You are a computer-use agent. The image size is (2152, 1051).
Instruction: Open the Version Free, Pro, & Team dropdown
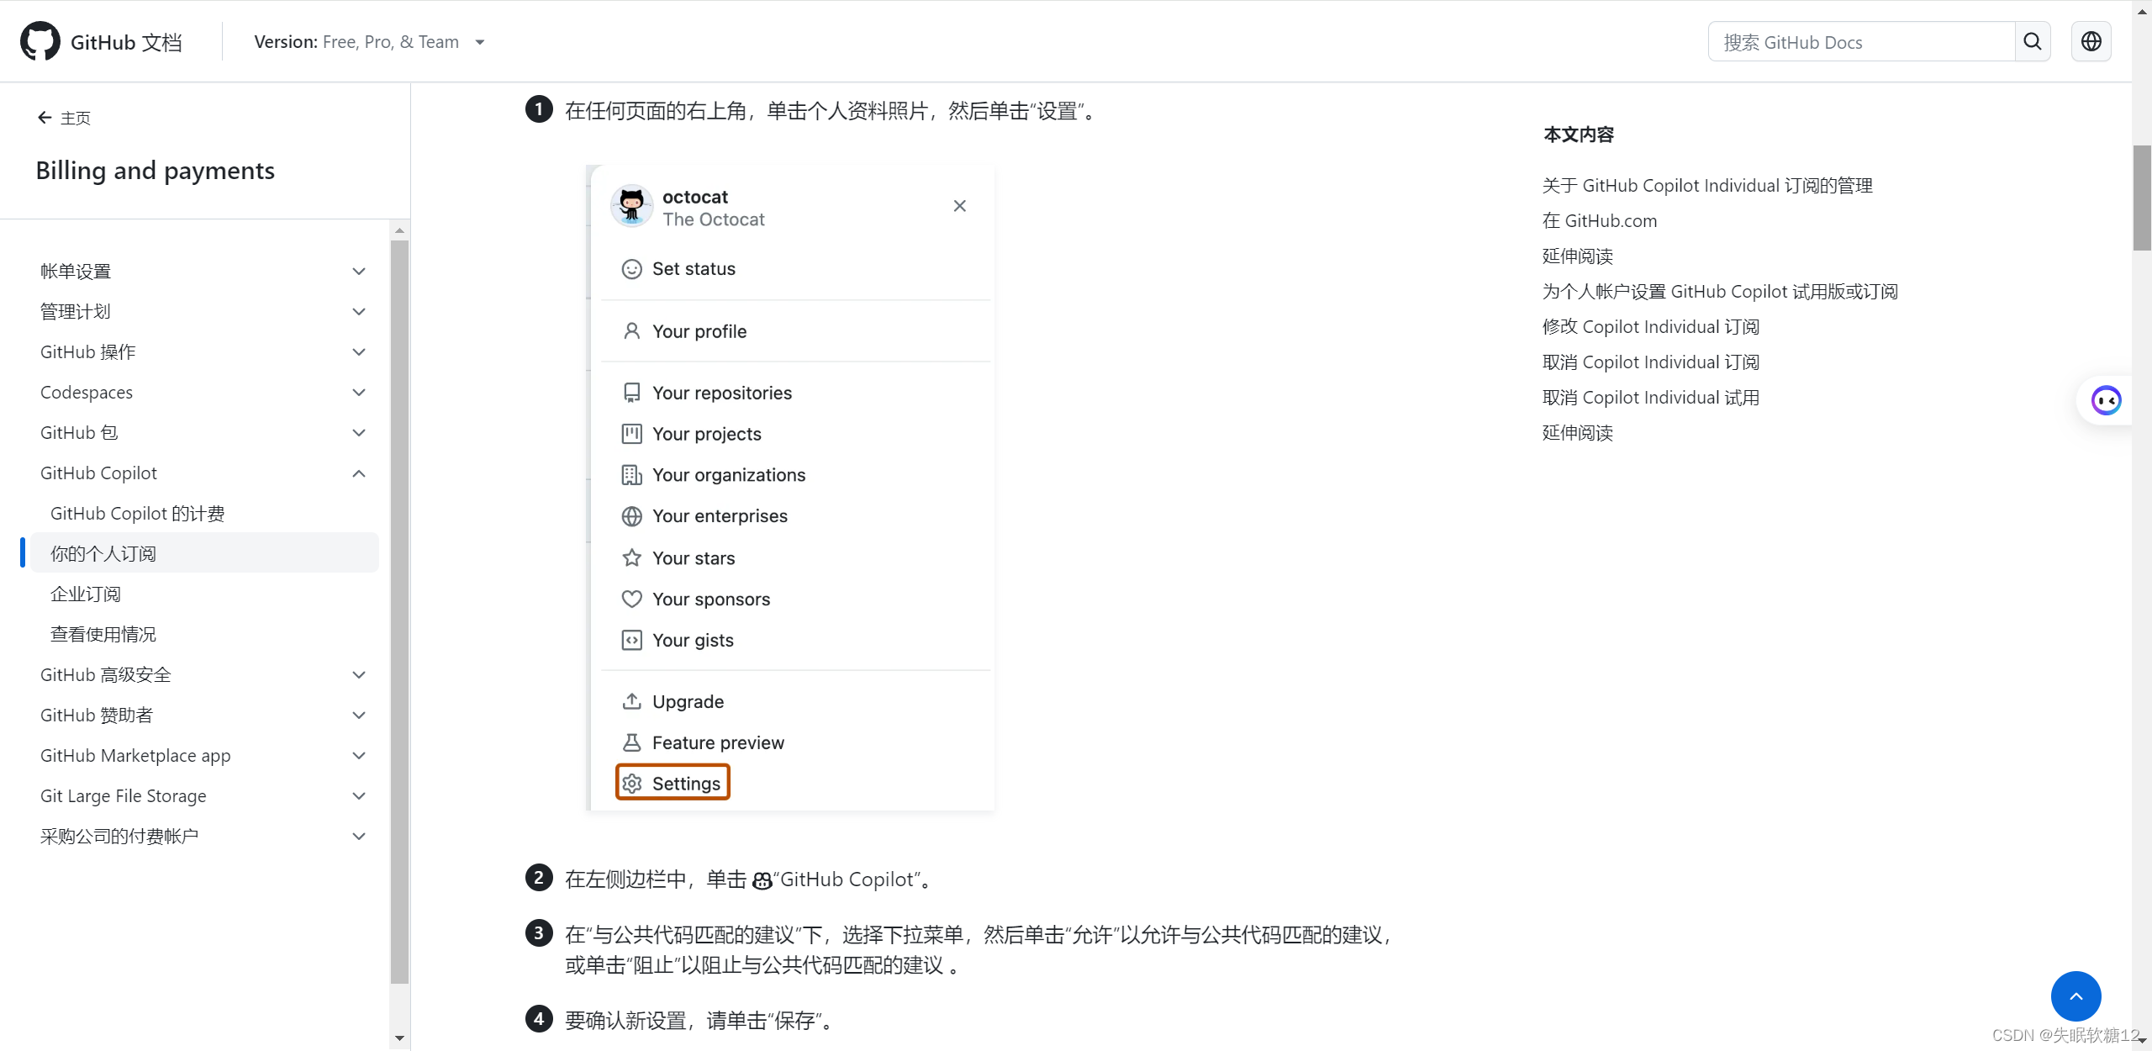[x=370, y=42]
